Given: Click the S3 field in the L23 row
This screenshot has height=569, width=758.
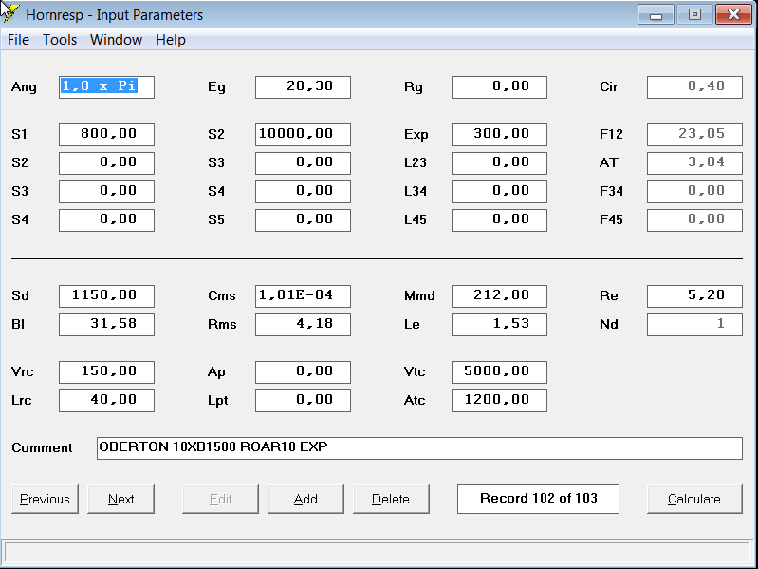Looking at the screenshot, I should (303, 163).
